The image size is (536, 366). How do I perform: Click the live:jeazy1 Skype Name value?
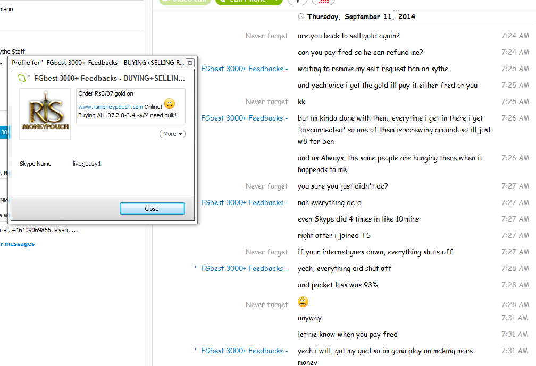pos(87,164)
